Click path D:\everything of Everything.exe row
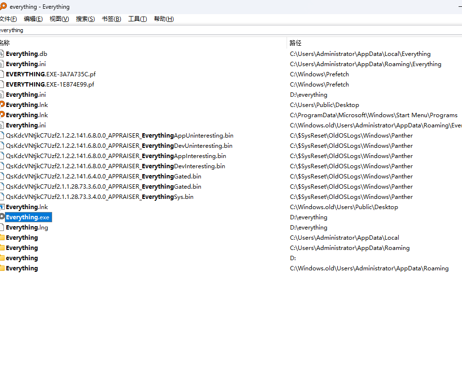 click(308, 217)
